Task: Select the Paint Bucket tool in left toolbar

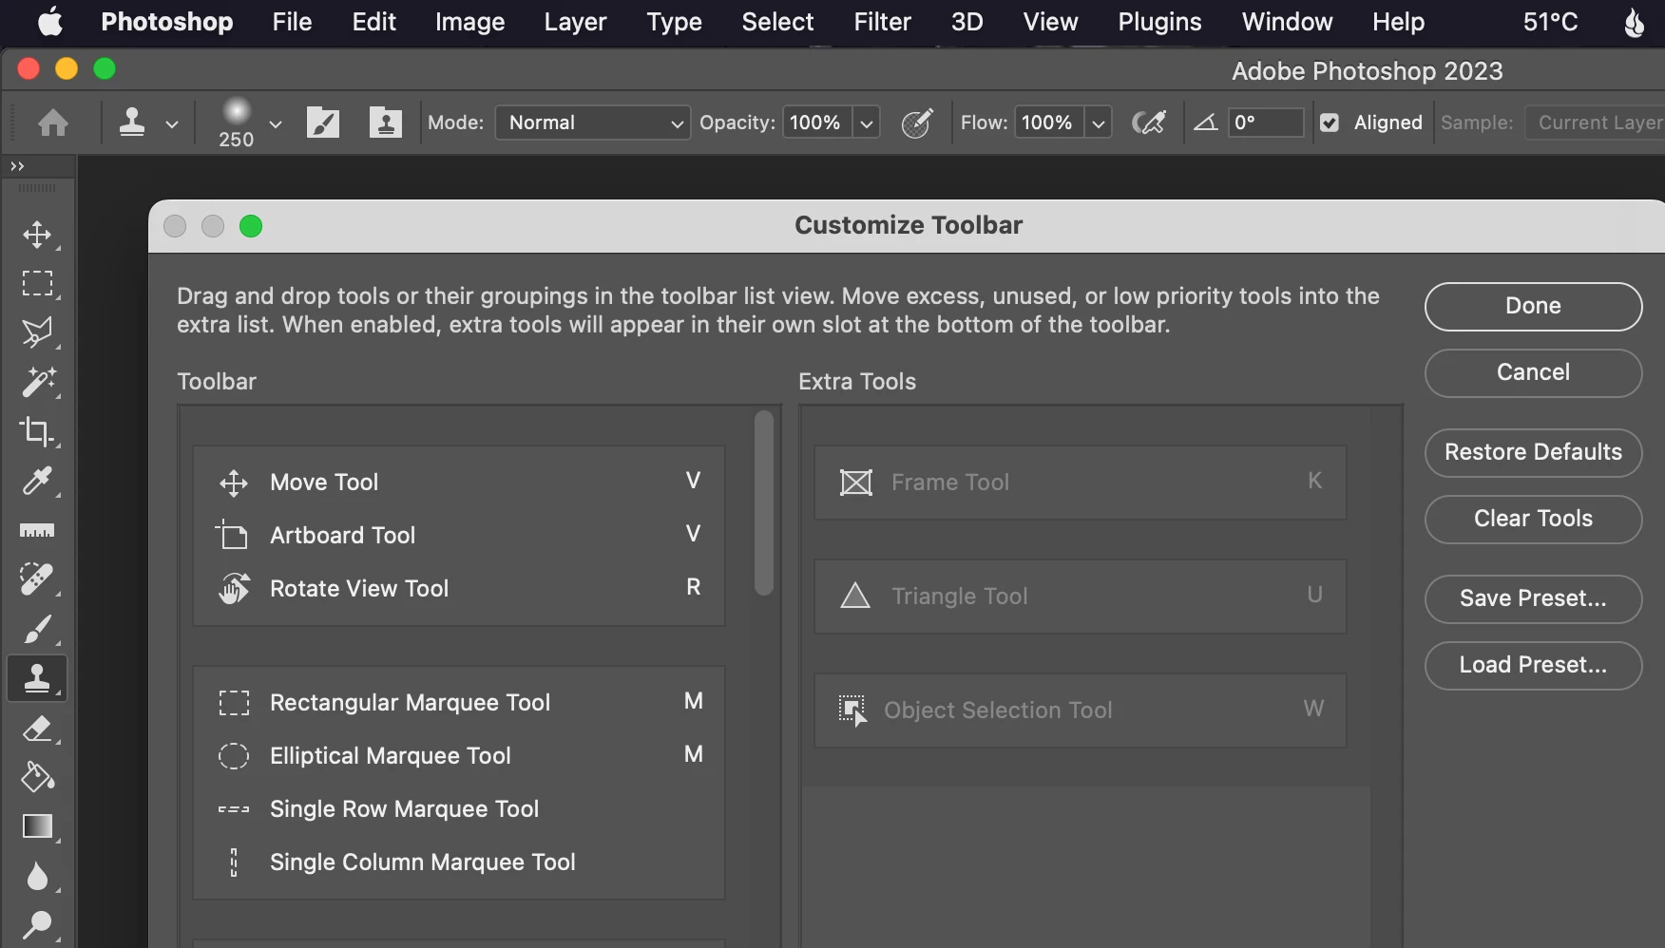Action: tap(37, 777)
